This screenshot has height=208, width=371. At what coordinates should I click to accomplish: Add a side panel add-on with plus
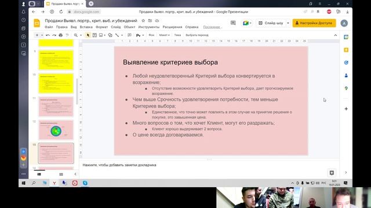point(346,109)
